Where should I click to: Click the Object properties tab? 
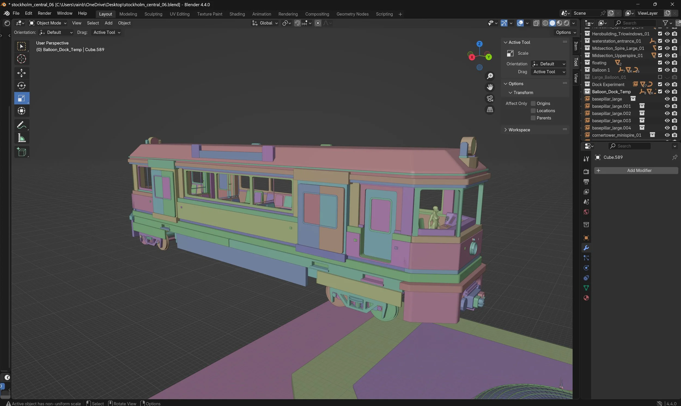coord(586,237)
